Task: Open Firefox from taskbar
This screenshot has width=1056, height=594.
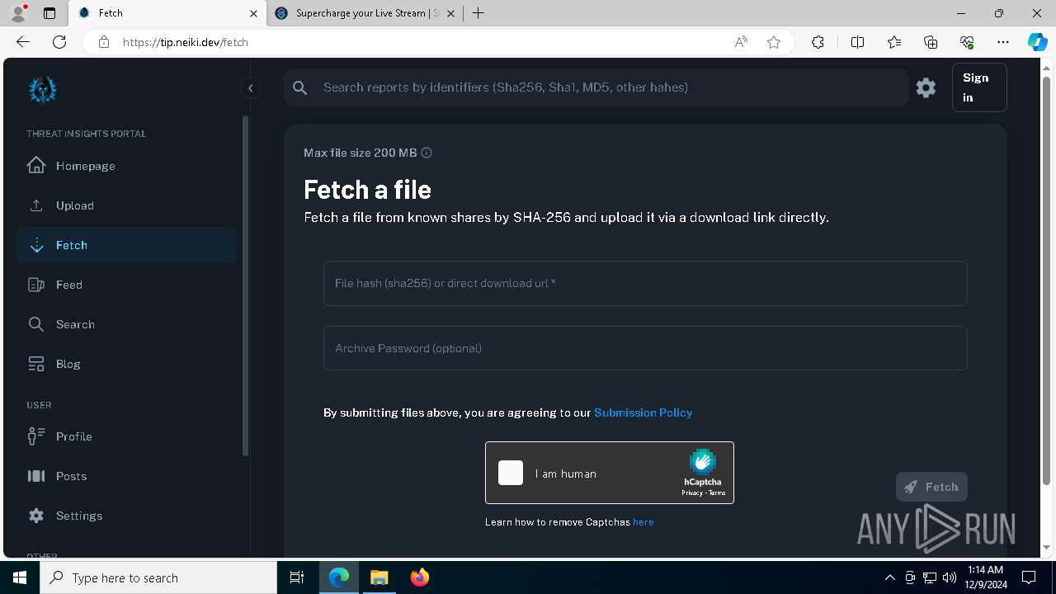Action: click(x=420, y=577)
